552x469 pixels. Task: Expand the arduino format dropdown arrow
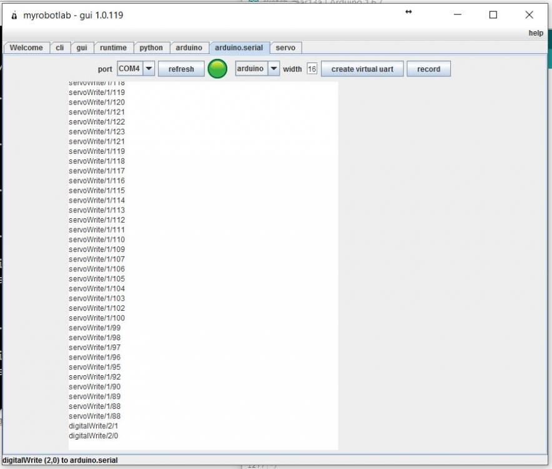pos(274,68)
